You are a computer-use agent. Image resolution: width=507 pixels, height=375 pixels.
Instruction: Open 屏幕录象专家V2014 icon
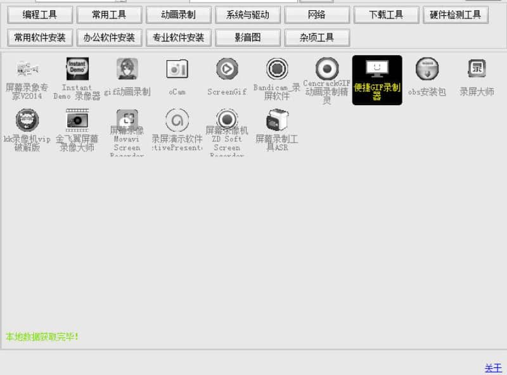[27, 69]
